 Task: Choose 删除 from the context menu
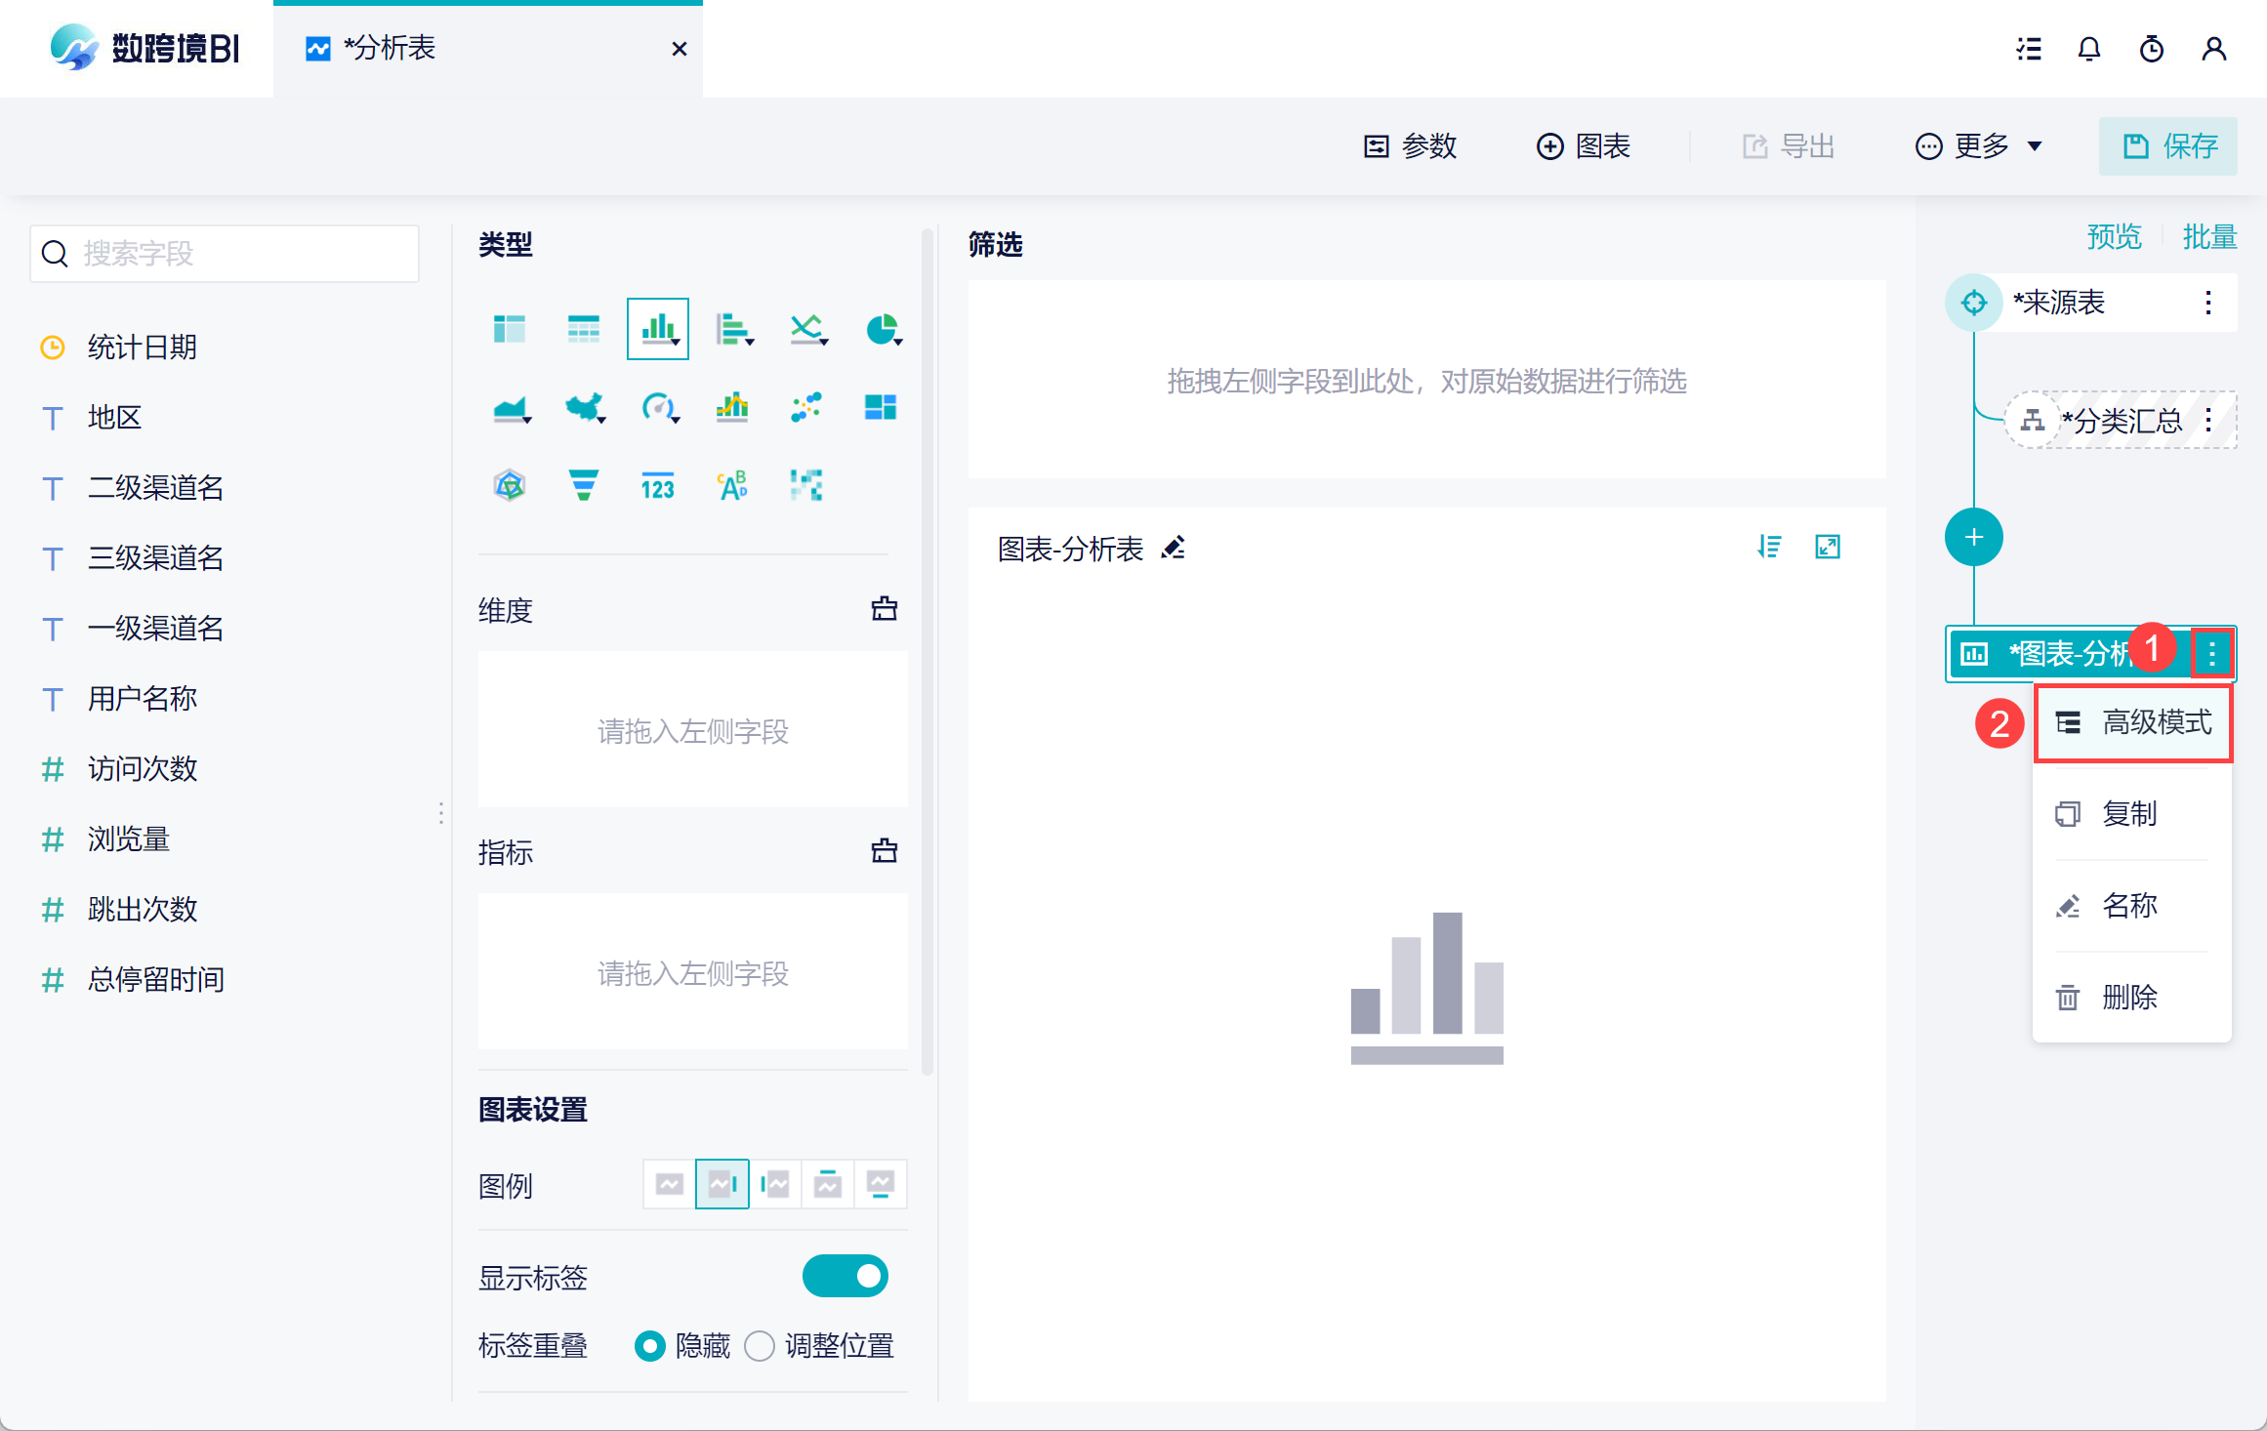click(2128, 997)
